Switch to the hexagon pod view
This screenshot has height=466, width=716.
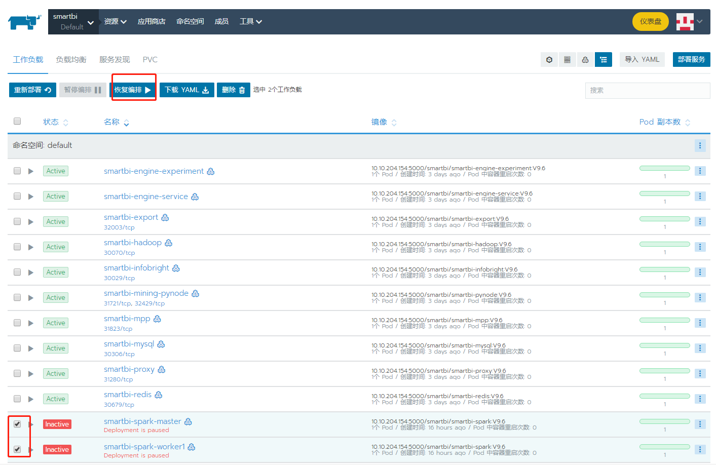(x=549, y=60)
